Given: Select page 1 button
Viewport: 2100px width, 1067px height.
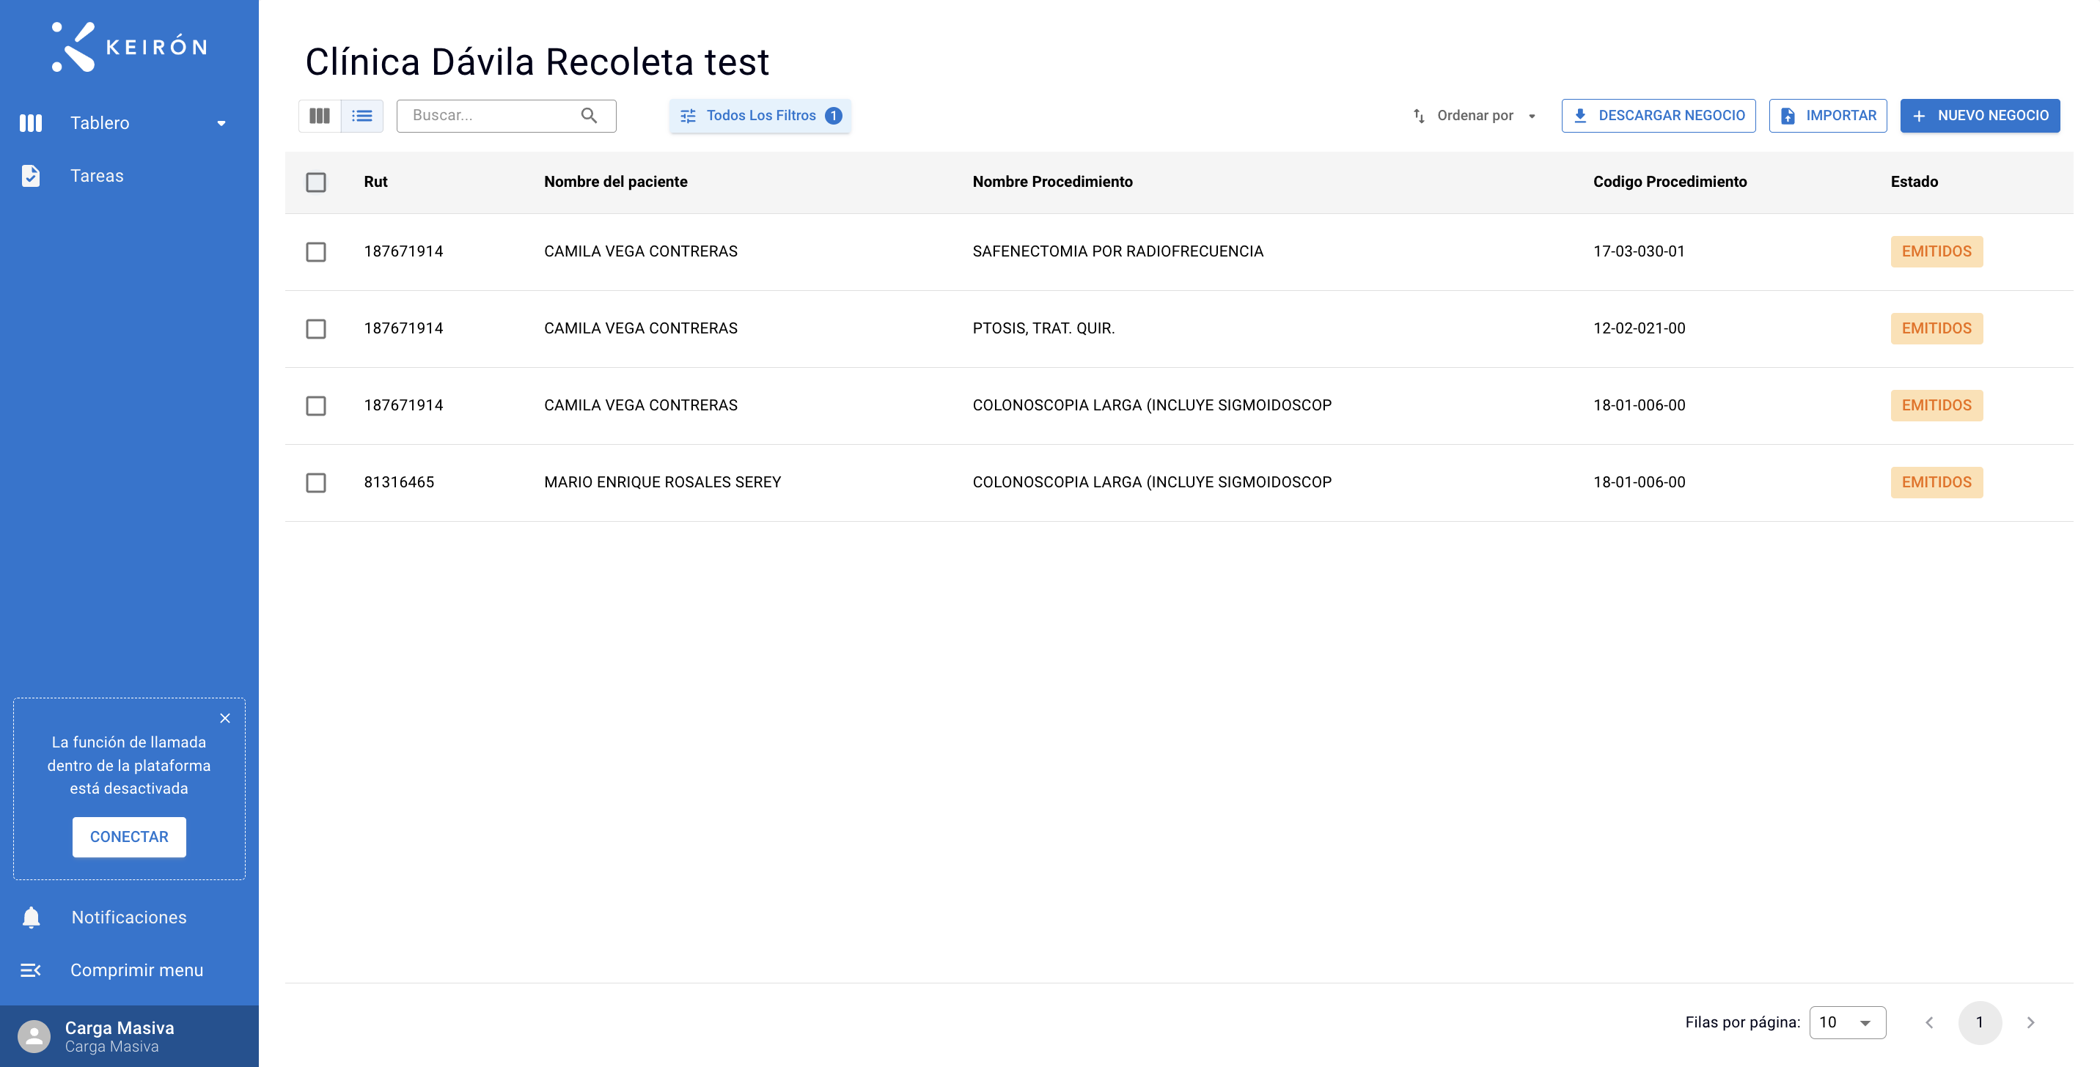Looking at the screenshot, I should point(1979,1022).
